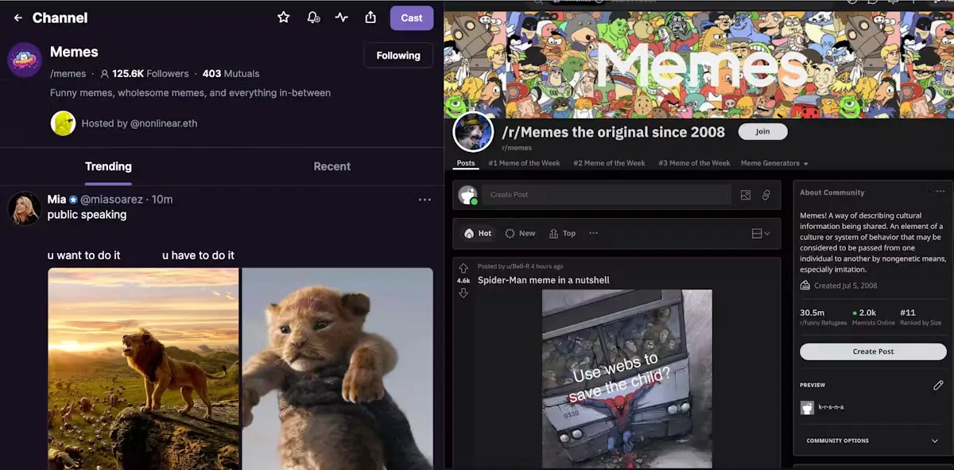Image resolution: width=954 pixels, height=470 pixels.
Task: Open Mia's profile avatar
Action: coord(24,208)
